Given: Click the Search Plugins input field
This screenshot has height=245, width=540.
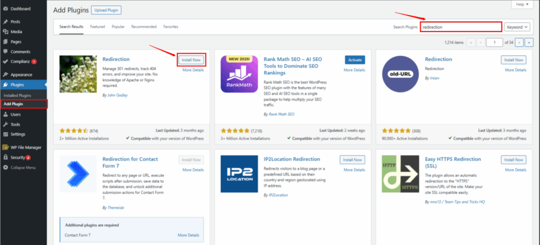Looking at the screenshot, I should pos(461,27).
